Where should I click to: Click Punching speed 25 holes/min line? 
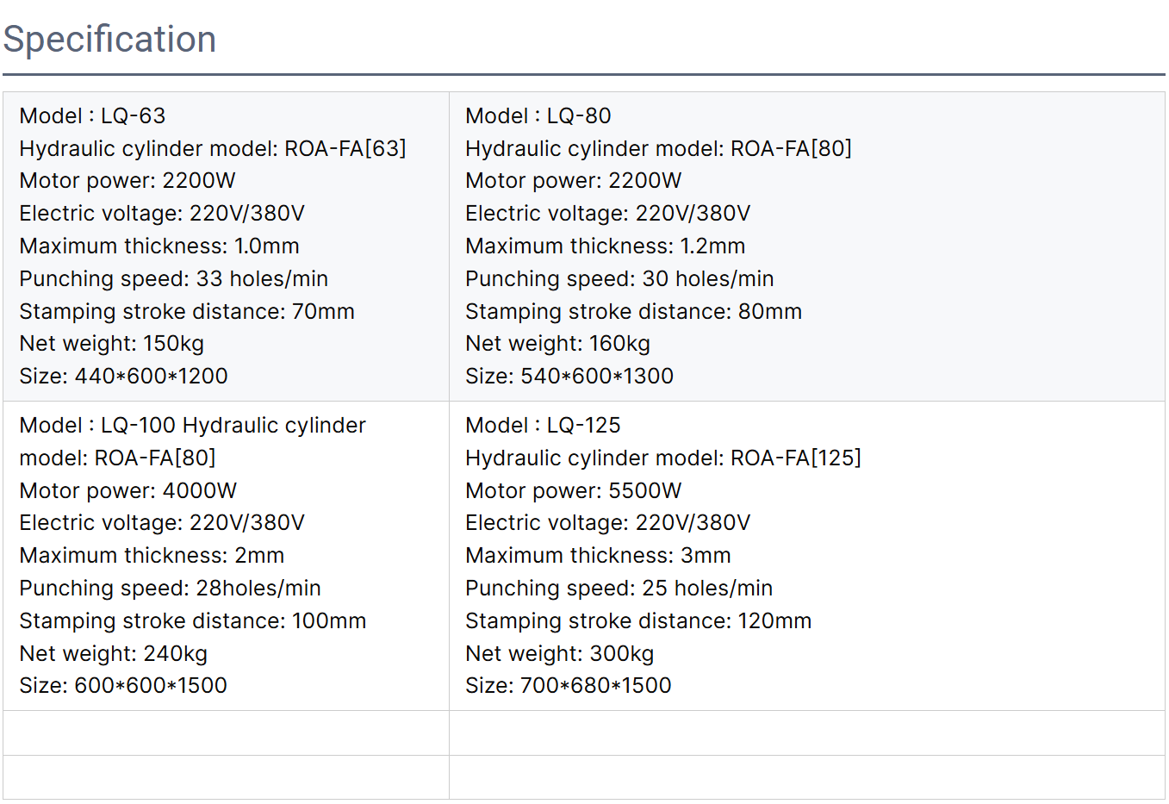(619, 589)
